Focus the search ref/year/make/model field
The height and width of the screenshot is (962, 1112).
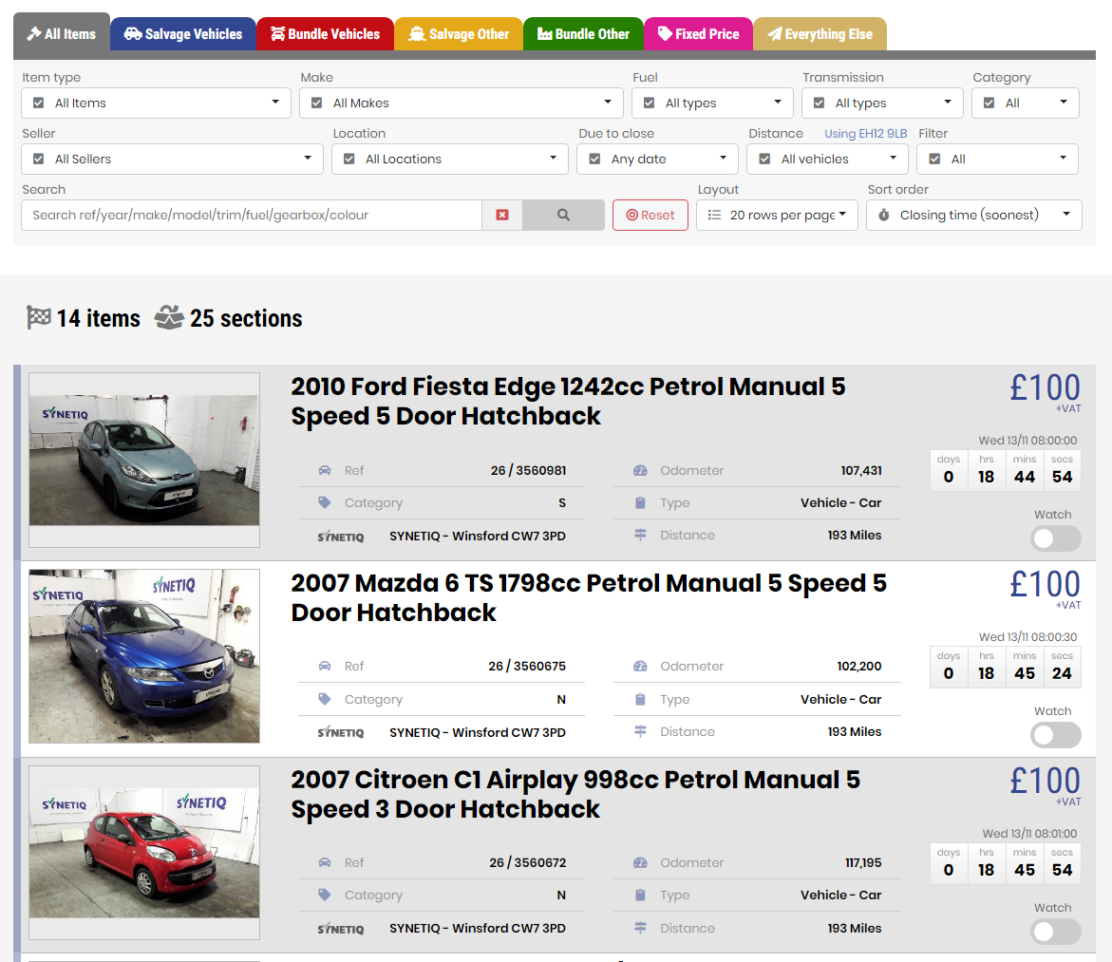[x=252, y=215]
